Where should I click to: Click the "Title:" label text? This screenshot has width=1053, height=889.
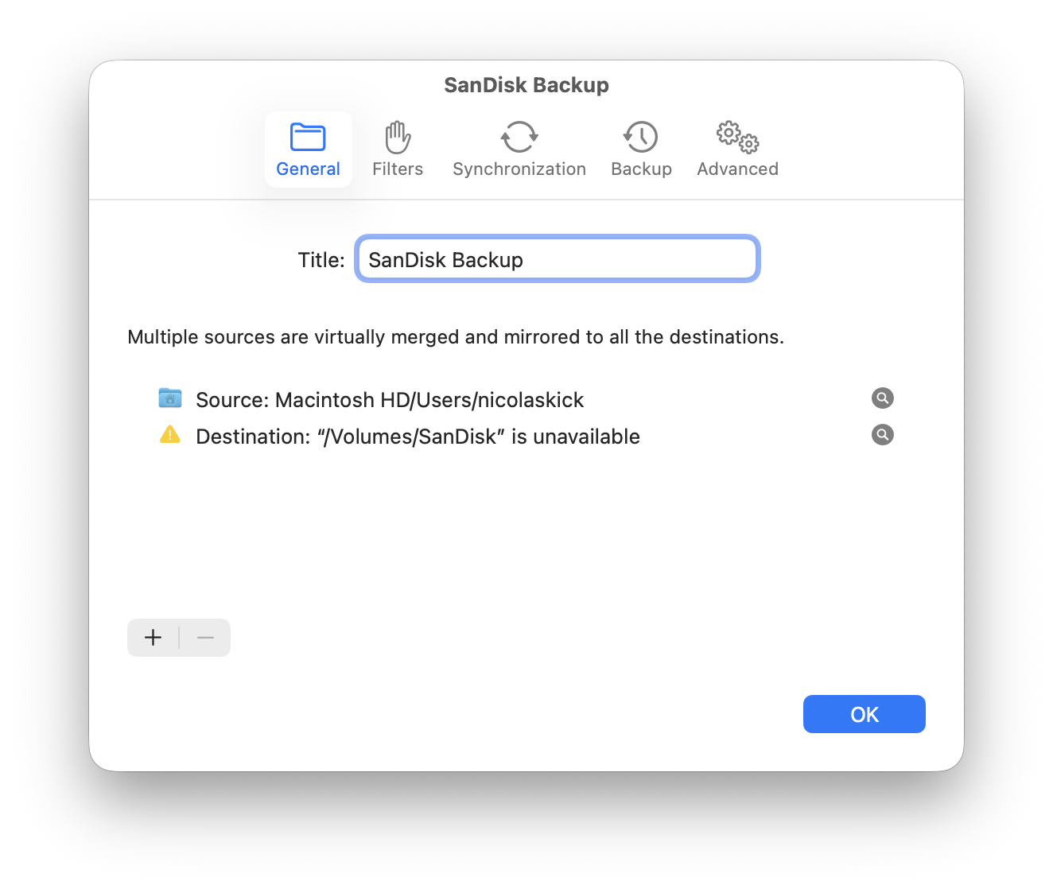click(321, 260)
